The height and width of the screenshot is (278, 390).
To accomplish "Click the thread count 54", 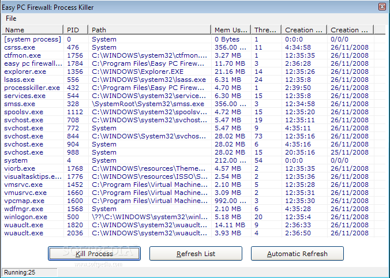I will click(258, 161).
